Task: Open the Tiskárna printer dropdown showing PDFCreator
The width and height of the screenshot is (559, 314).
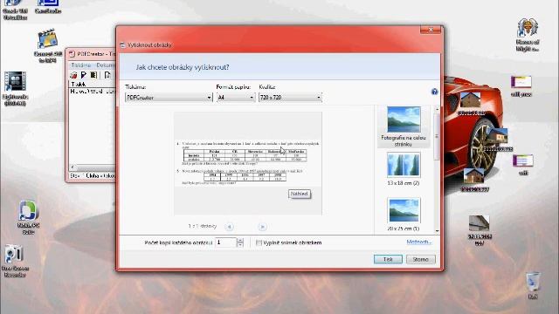Action: click(x=169, y=97)
